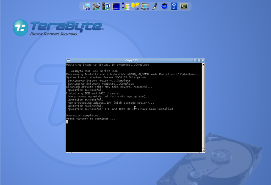Viewport: 271px width, 185px height.
Task: Launch the pen text editor icon
Action: pos(155,6)
